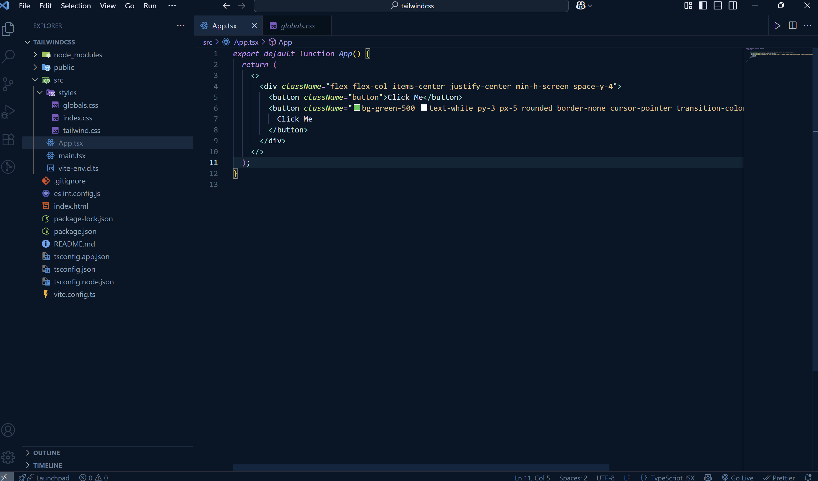
Task: Open index.css in the explorer
Action: tap(107, 118)
